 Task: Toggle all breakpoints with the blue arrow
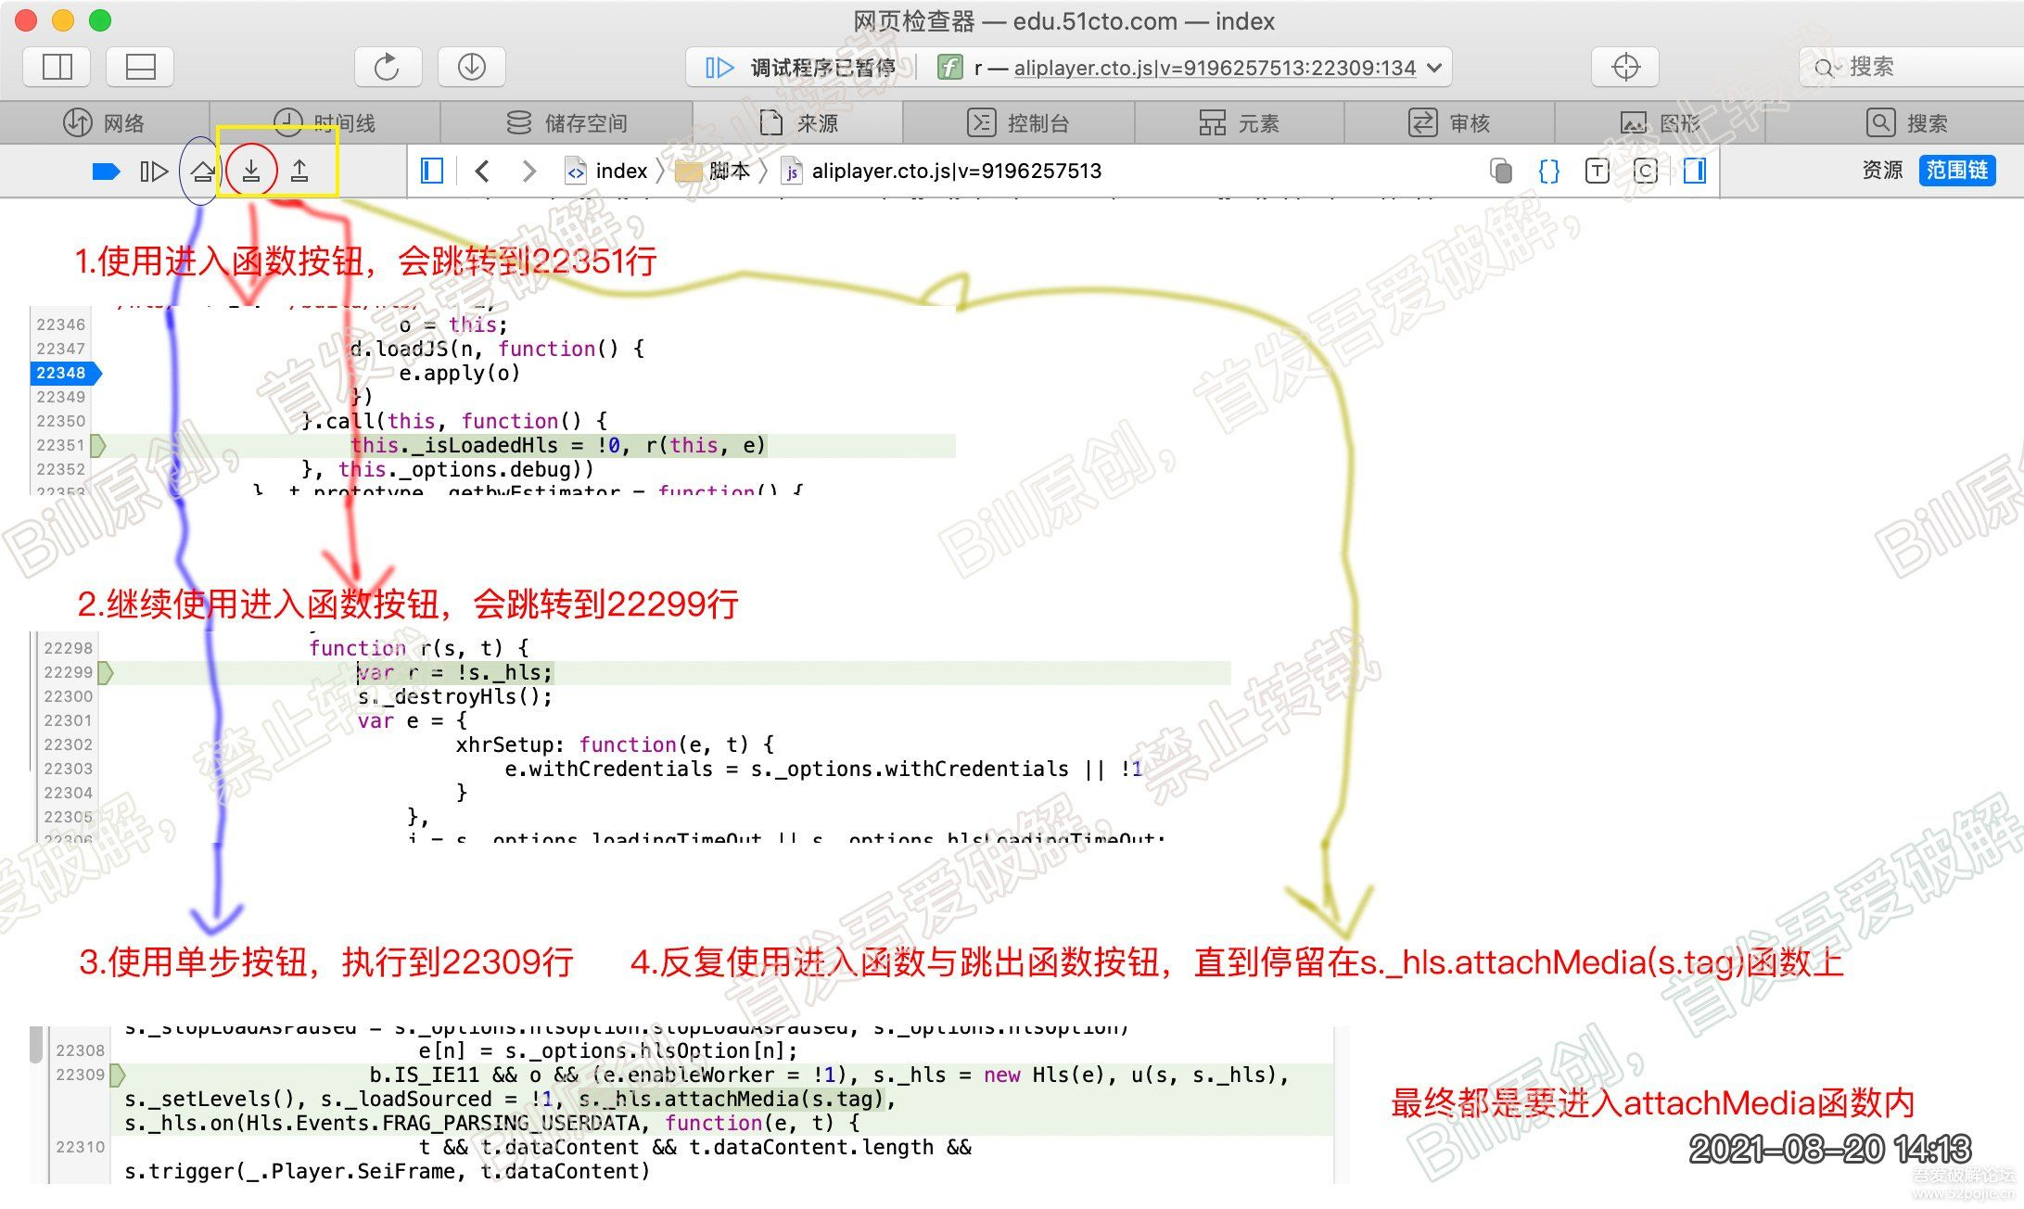[x=106, y=171]
